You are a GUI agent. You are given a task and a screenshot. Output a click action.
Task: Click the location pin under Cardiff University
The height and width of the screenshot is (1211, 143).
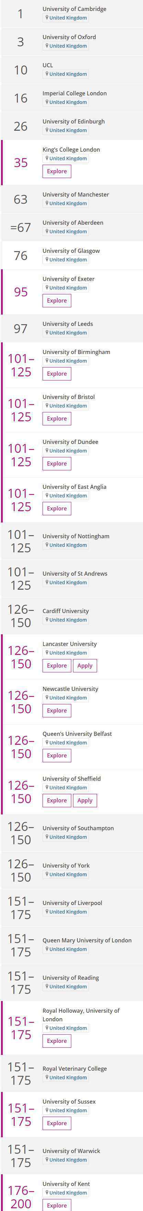coord(47,620)
